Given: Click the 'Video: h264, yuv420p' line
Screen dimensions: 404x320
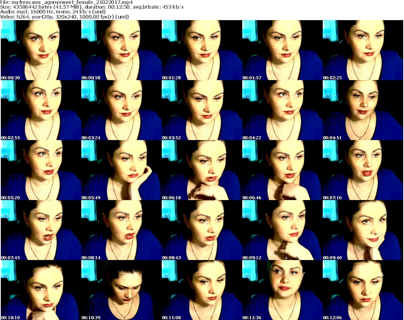Looking at the screenshot, I should [64, 17].
